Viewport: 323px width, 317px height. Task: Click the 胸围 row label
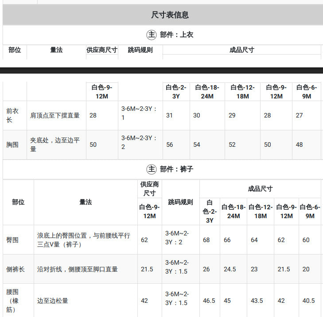(12, 145)
